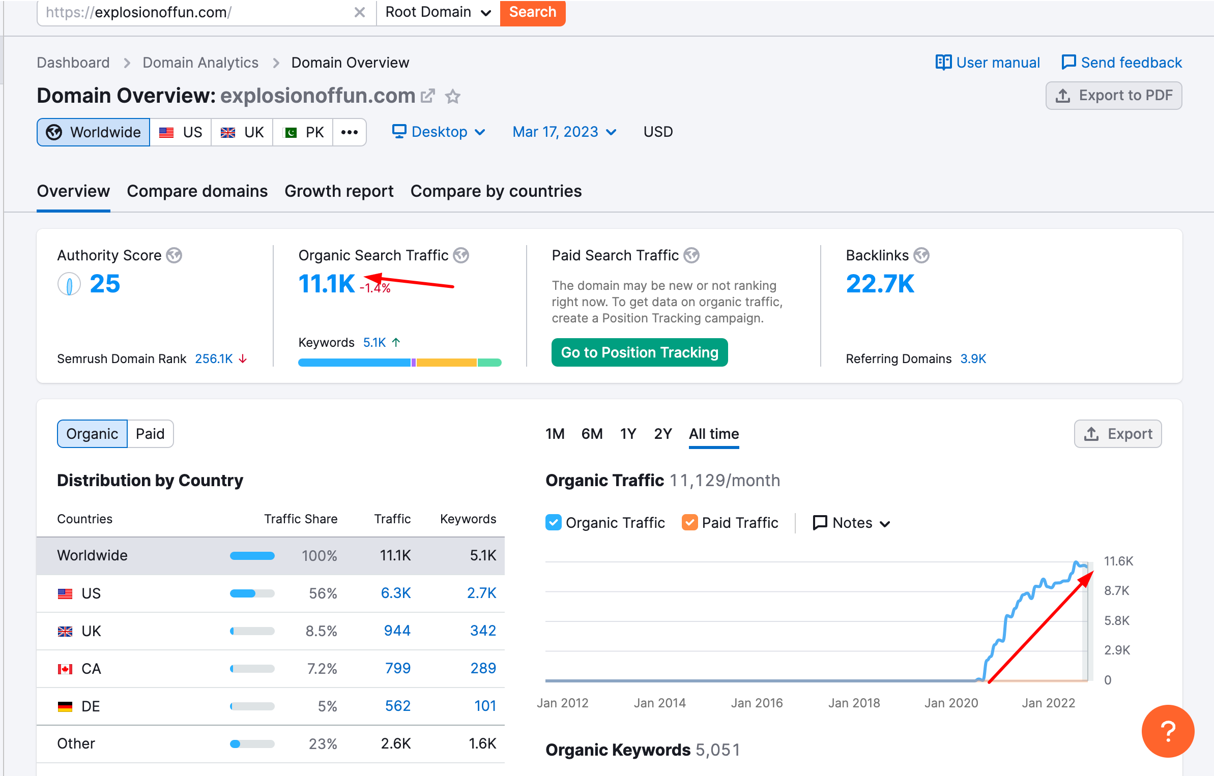Set chart range to 6M
The width and height of the screenshot is (1214, 776).
point(592,434)
